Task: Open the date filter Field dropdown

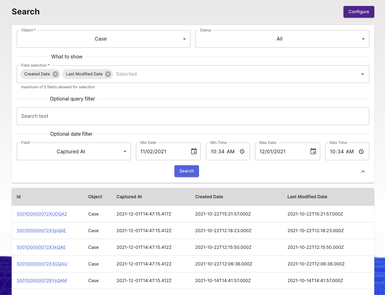Action: click(74, 151)
